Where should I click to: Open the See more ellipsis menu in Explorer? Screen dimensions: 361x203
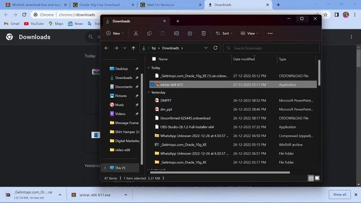click(270, 33)
